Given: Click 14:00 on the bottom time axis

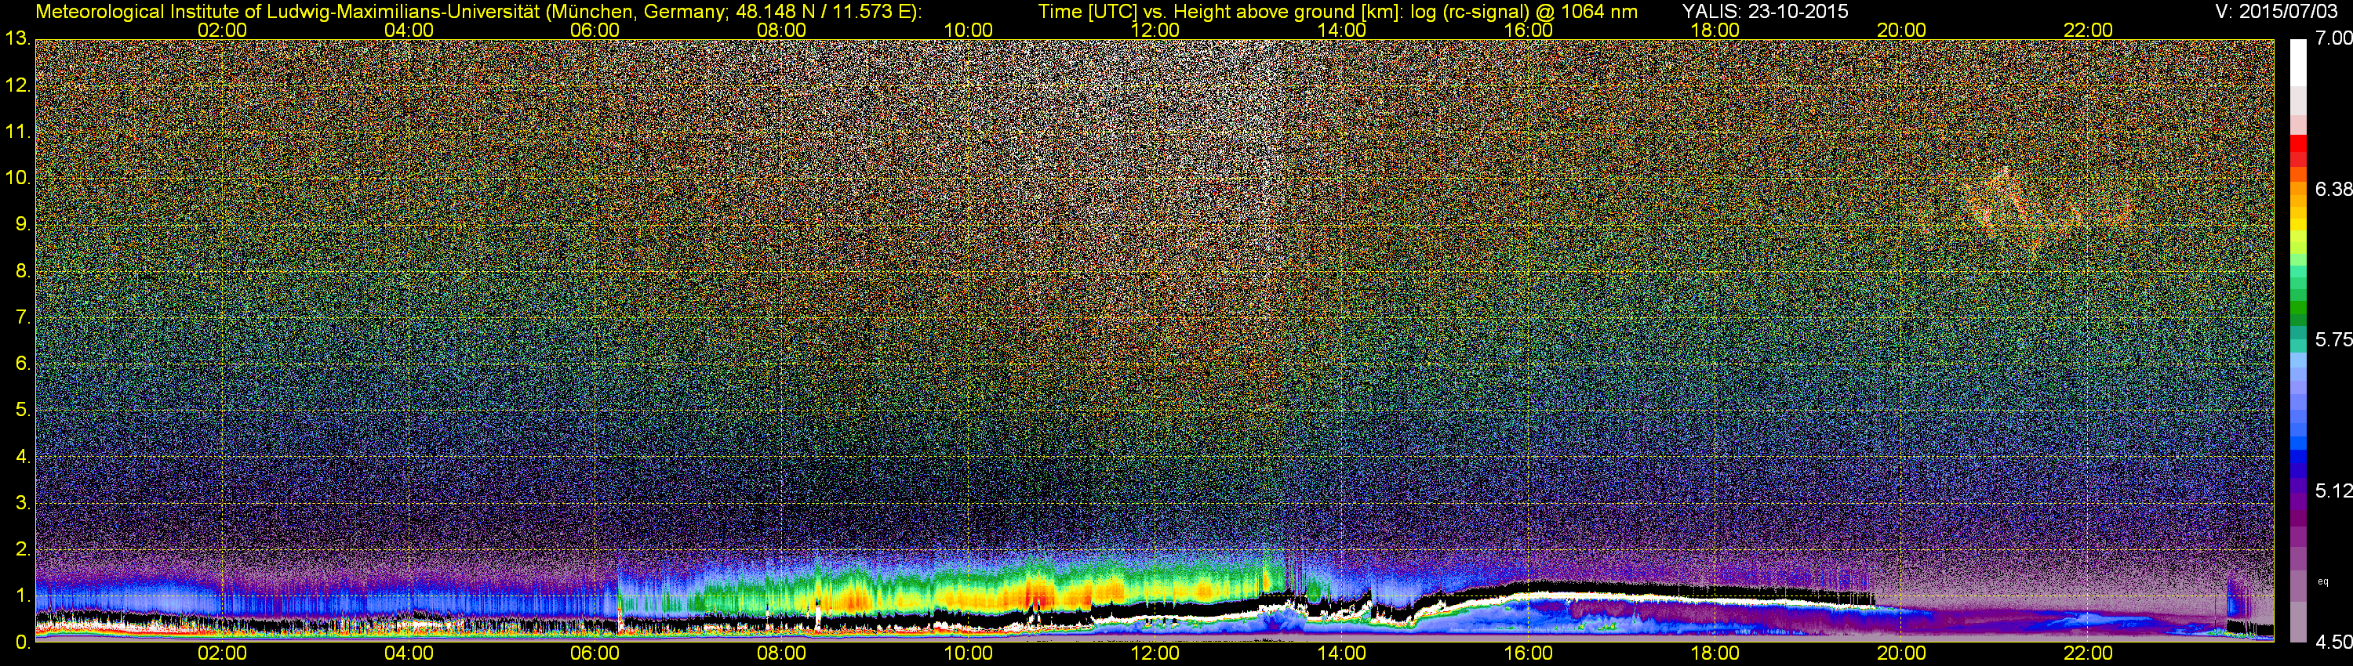Looking at the screenshot, I should 1341,653.
